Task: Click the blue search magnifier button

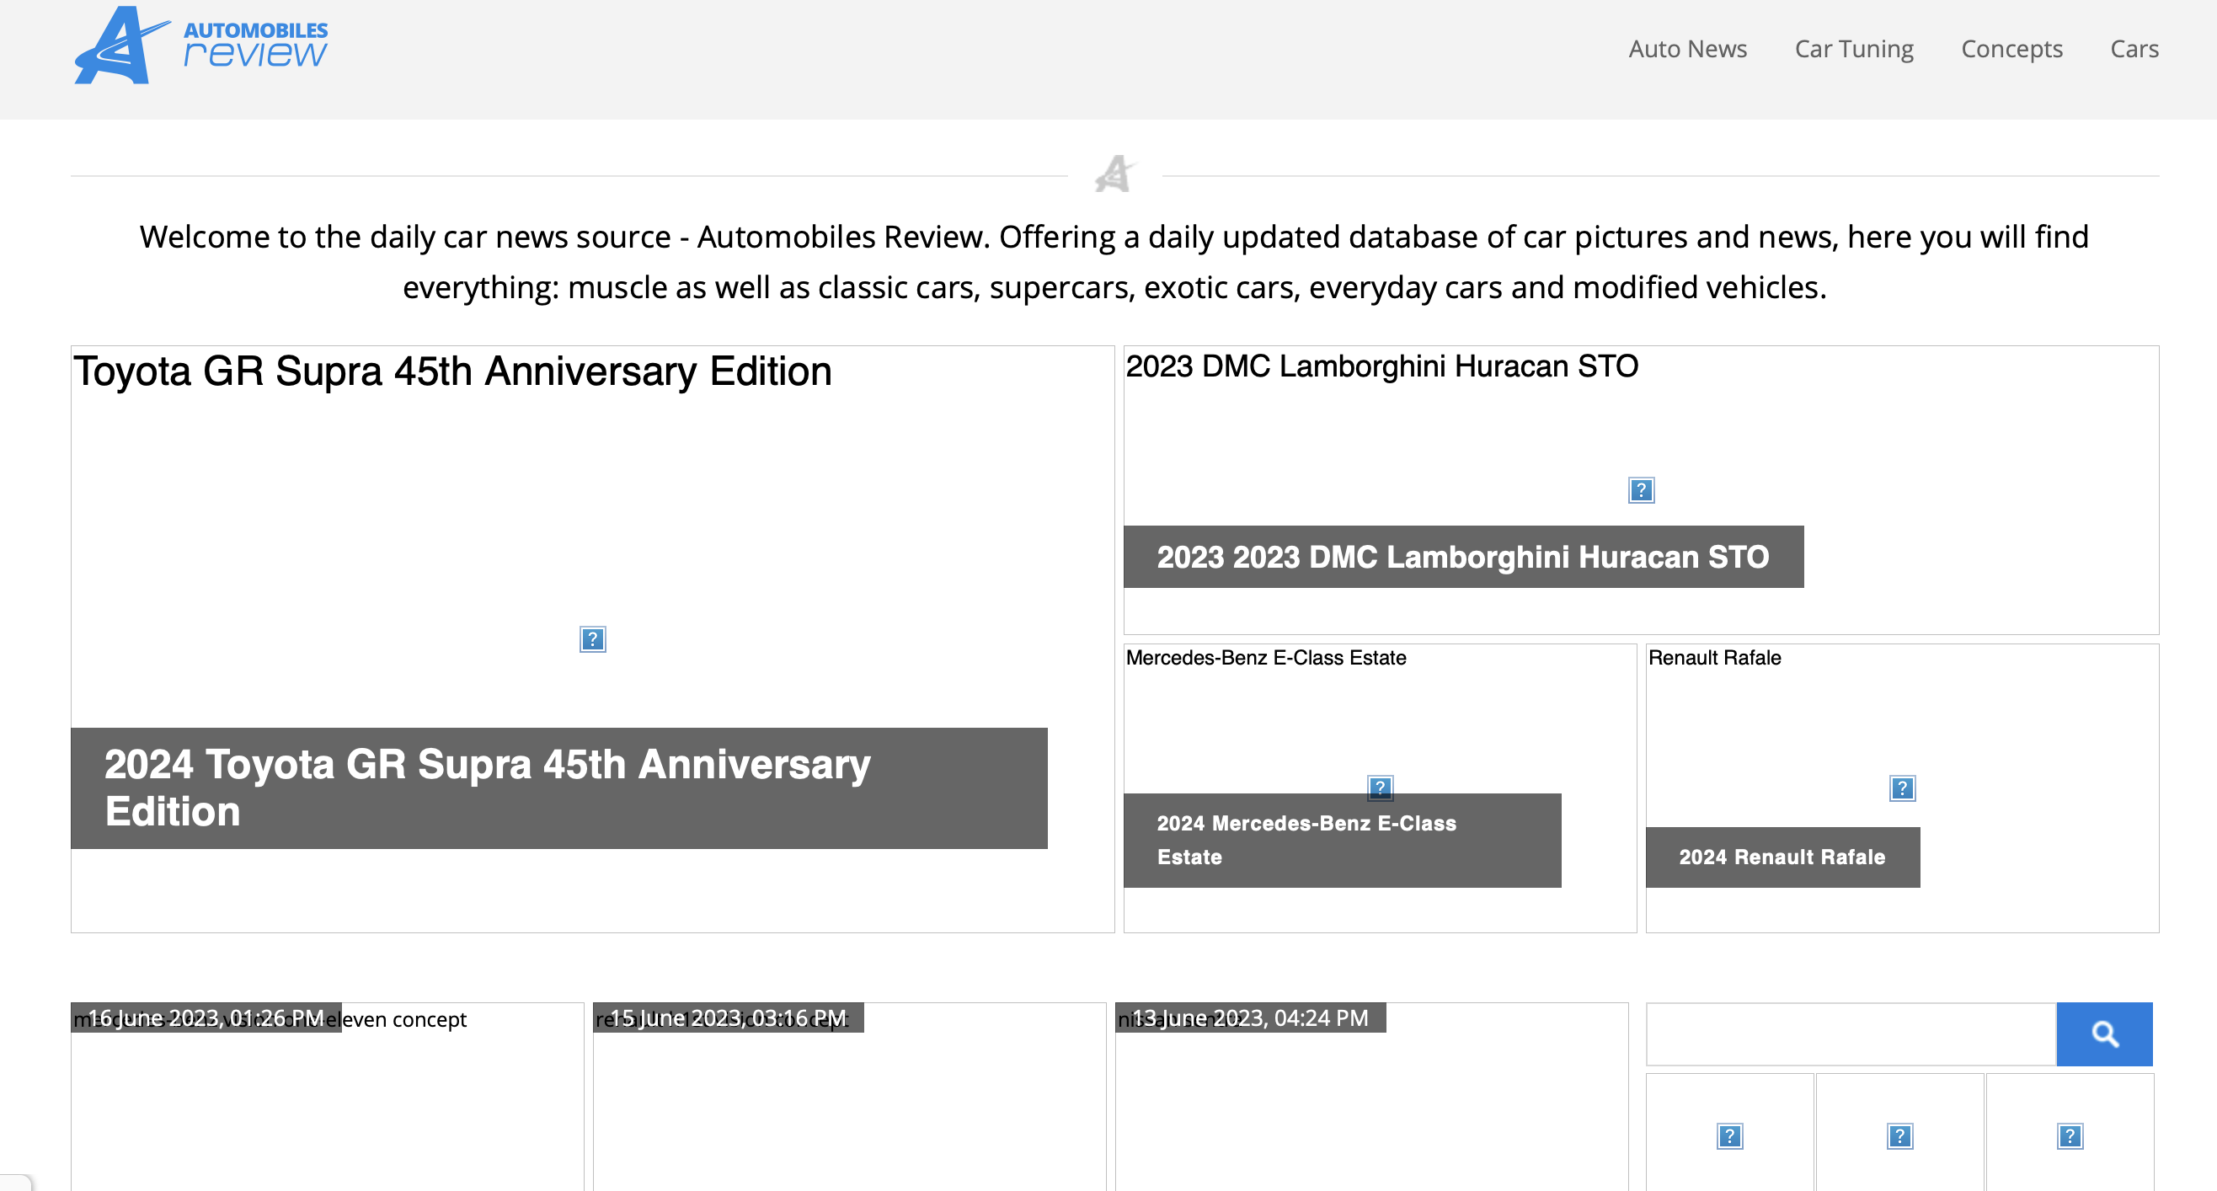Action: (x=2103, y=1033)
